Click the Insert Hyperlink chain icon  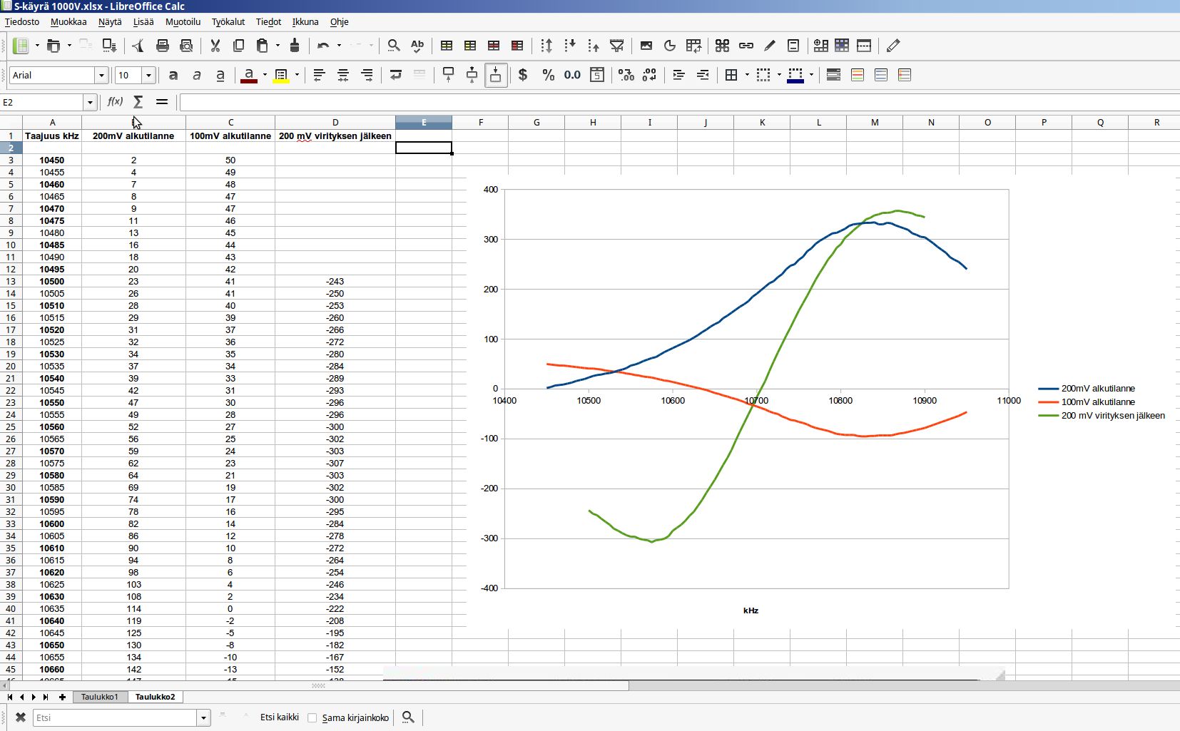click(746, 46)
